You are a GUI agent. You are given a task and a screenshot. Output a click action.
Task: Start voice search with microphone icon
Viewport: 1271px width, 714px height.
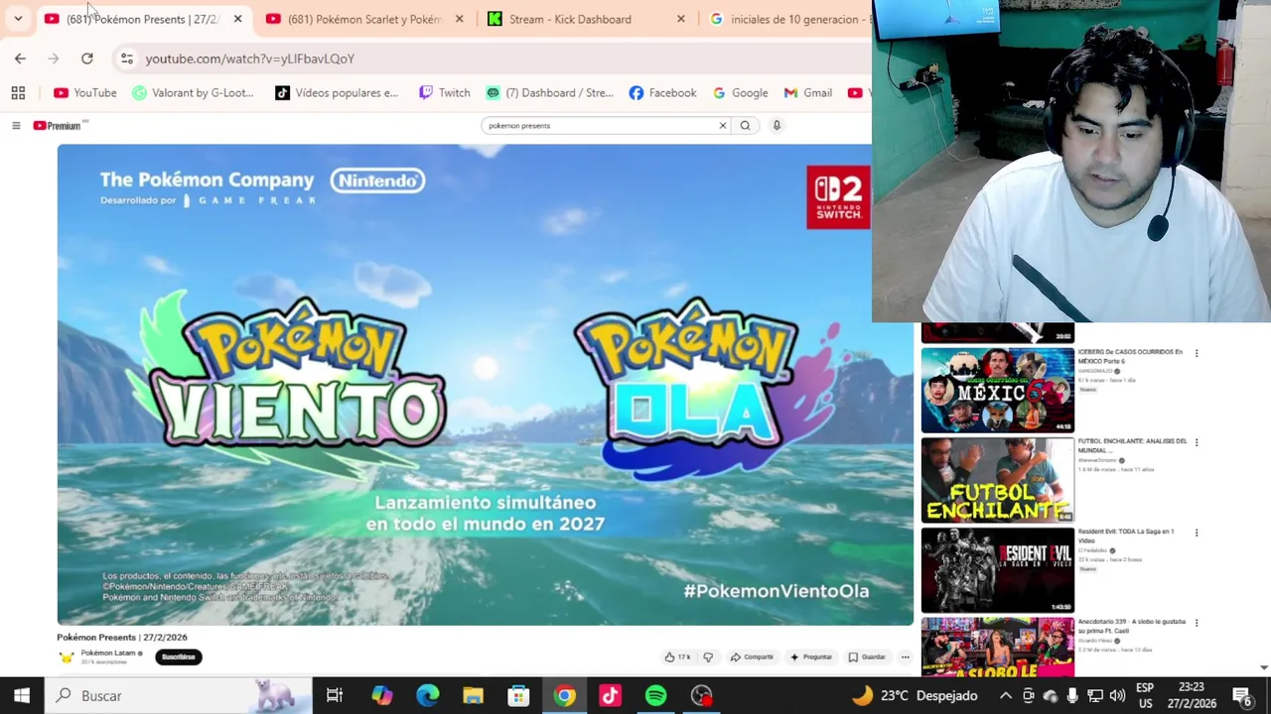777,126
